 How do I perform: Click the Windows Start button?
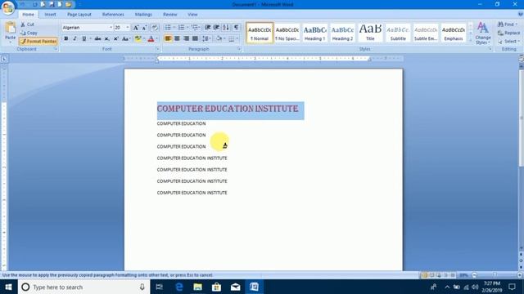pos(9,287)
